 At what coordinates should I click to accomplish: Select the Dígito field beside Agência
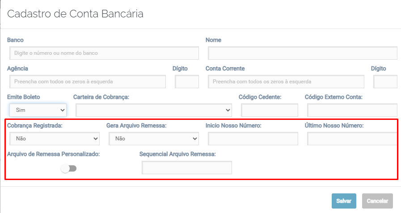(x=186, y=82)
